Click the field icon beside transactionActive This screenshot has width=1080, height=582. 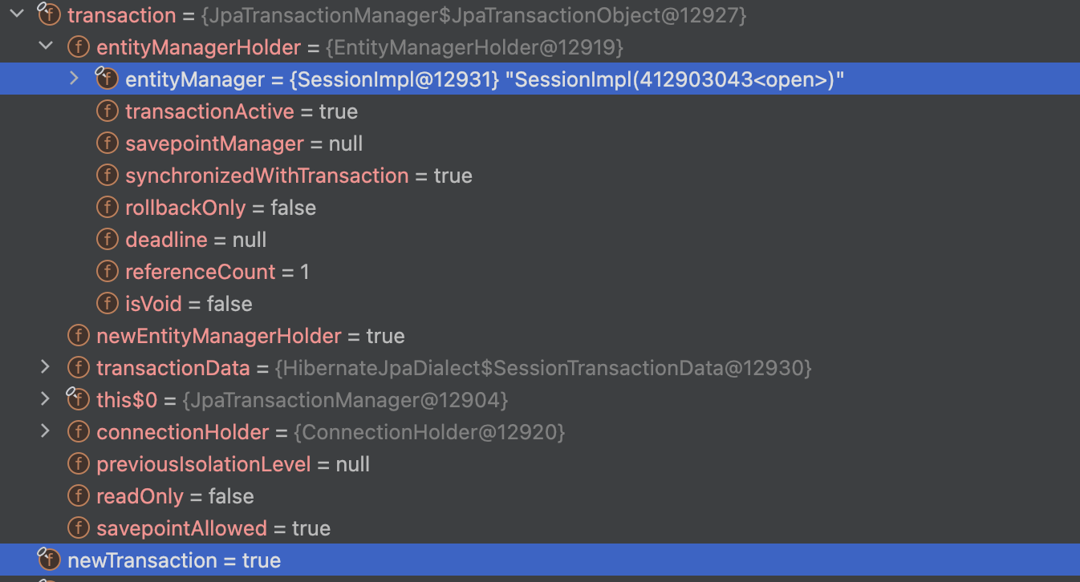pyautogui.click(x=107, y=111)
